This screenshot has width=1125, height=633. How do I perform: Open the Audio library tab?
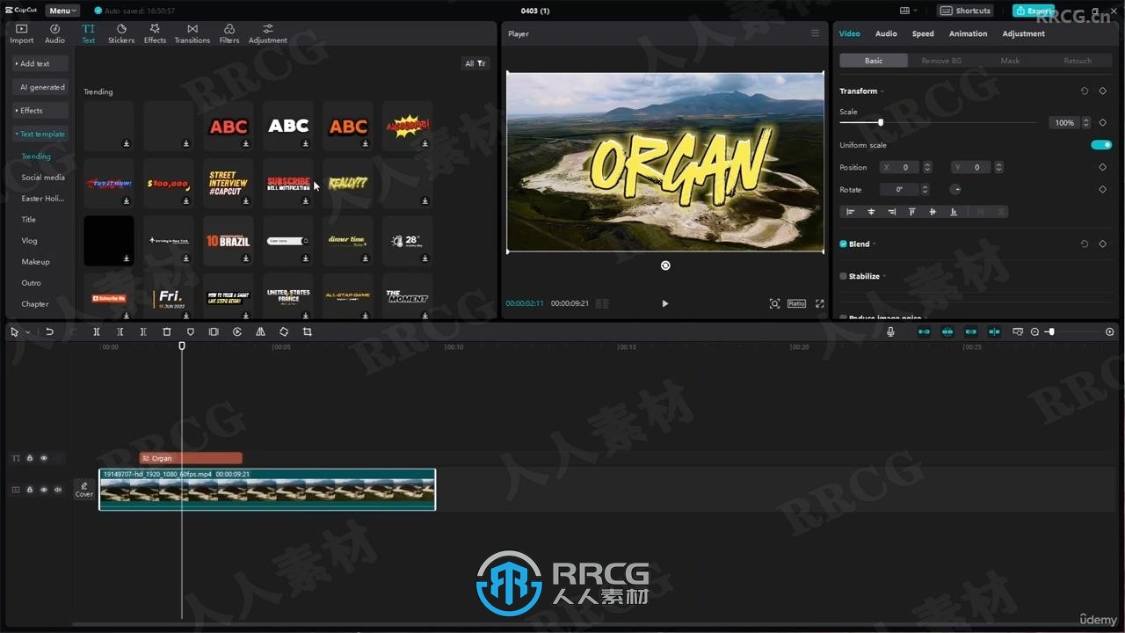[x=54, y=34]
